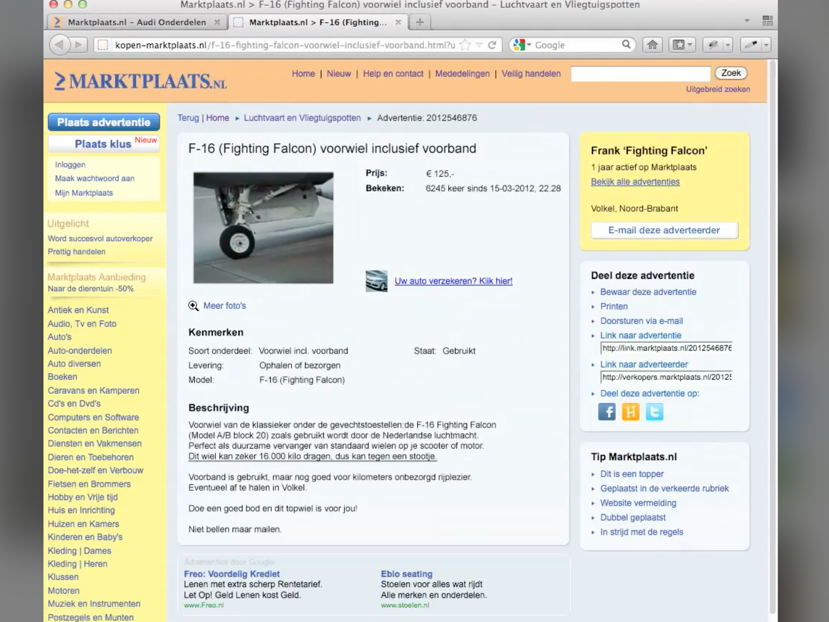Image resolution: width=829 pixels, height=622 pixels.
Task: Report Dubbel geplaatst
Action: pyautogui.click(x=633, y=517)
